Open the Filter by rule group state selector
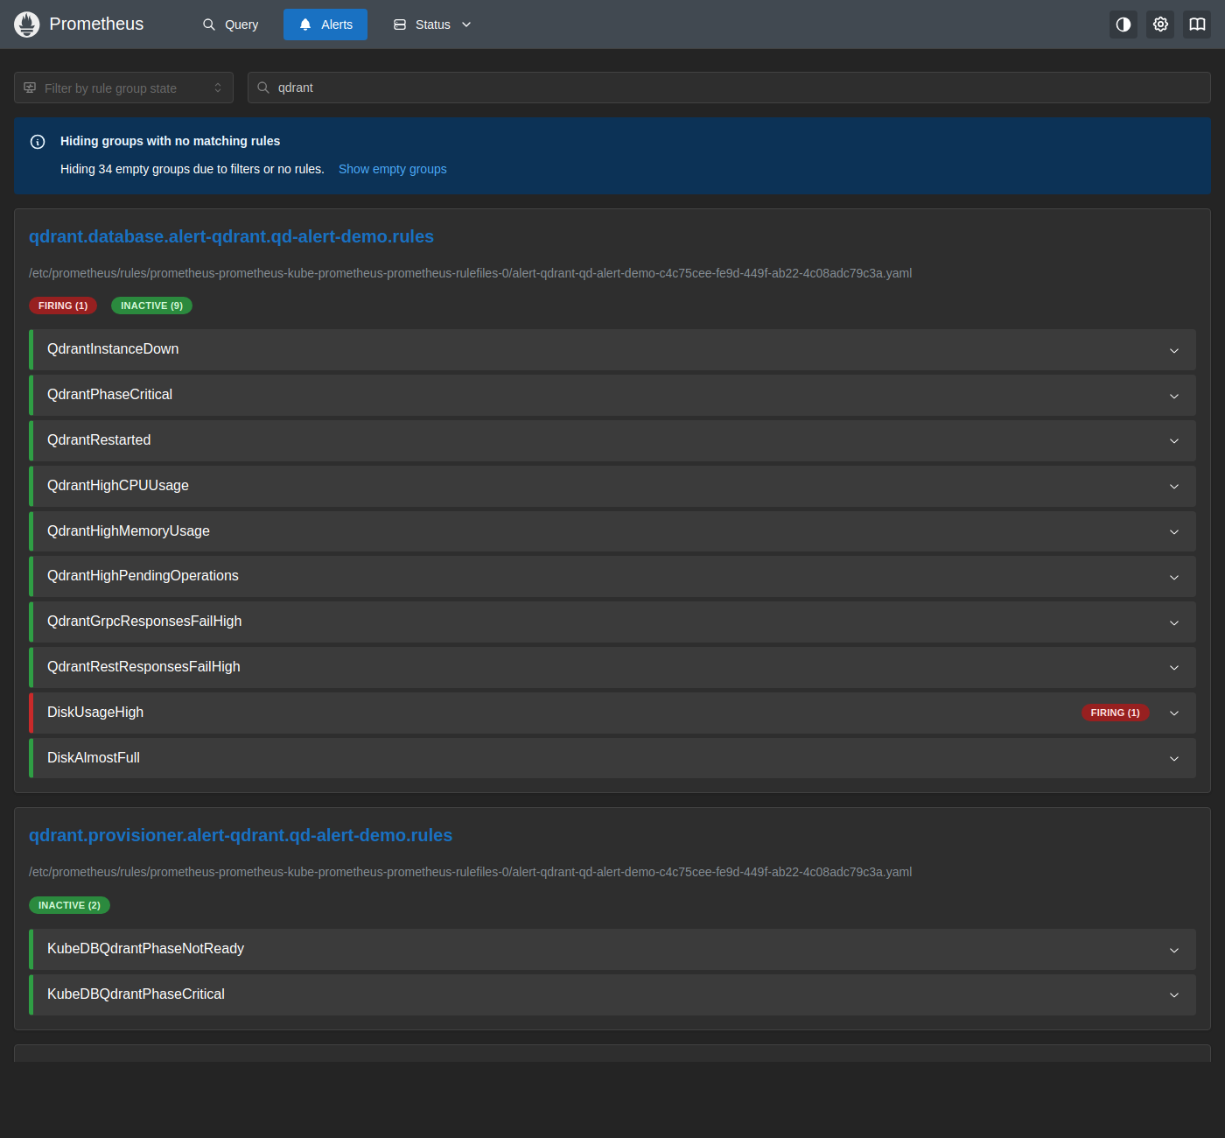Viewport: 1225px width, 1138px height. (x=123, y=88)
